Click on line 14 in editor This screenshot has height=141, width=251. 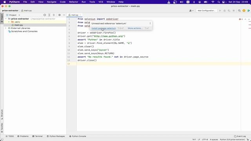point(158,64)
